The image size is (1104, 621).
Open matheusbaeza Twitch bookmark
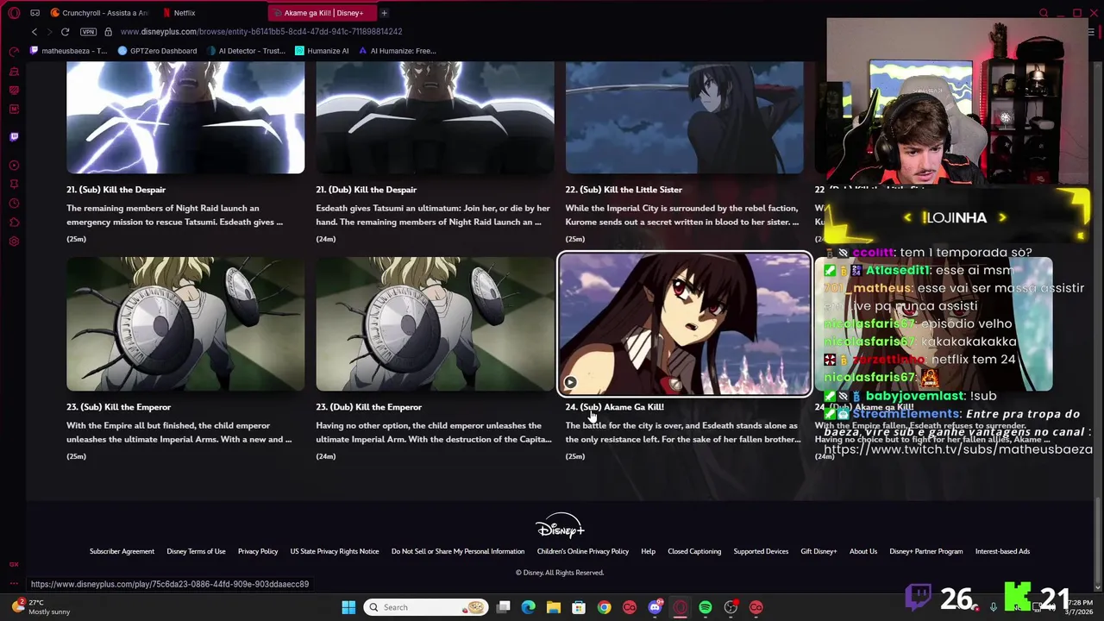point(68,51)
